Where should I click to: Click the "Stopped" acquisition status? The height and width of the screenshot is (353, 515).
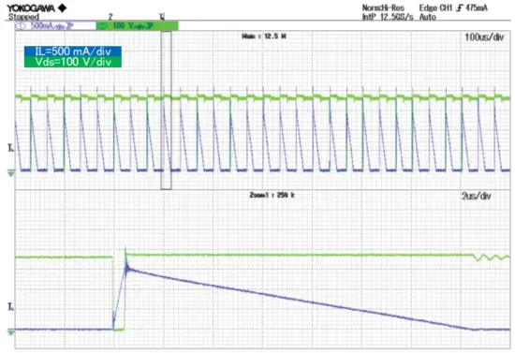click(23, 17)
